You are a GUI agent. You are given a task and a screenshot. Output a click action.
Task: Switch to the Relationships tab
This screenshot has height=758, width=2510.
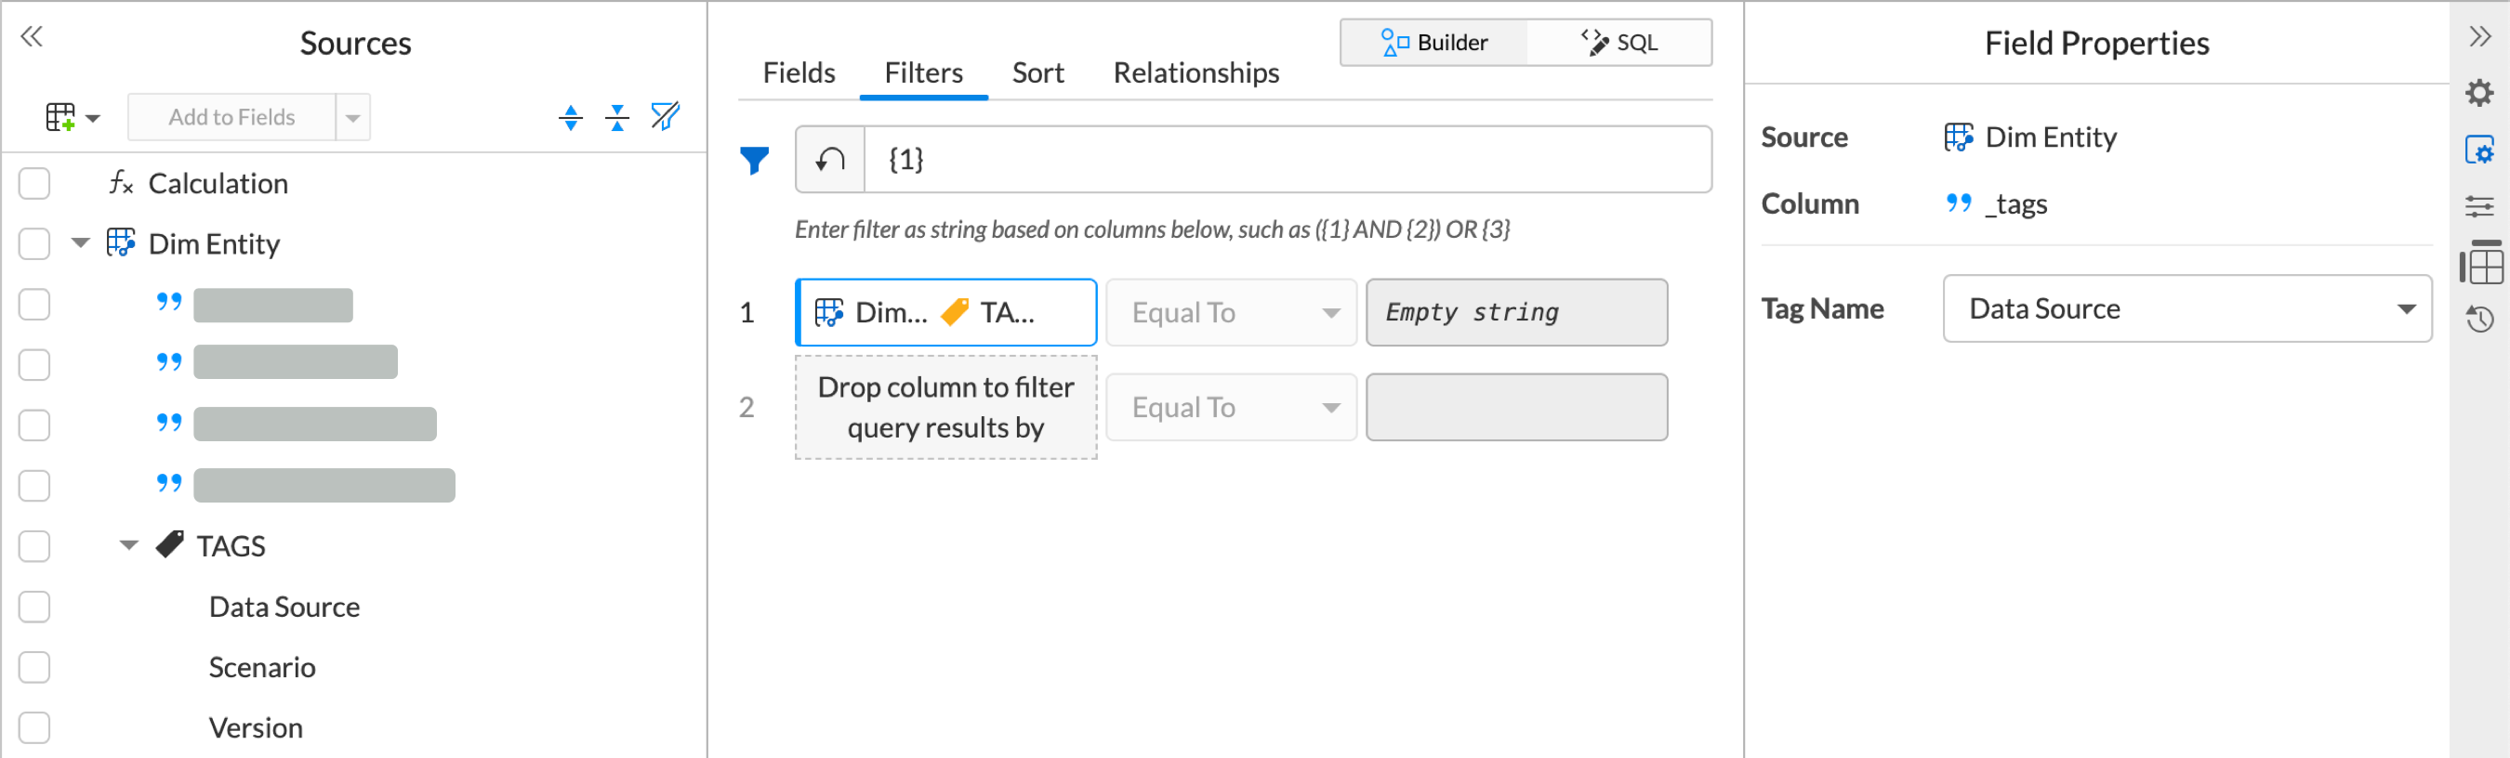pos(1196,73)
